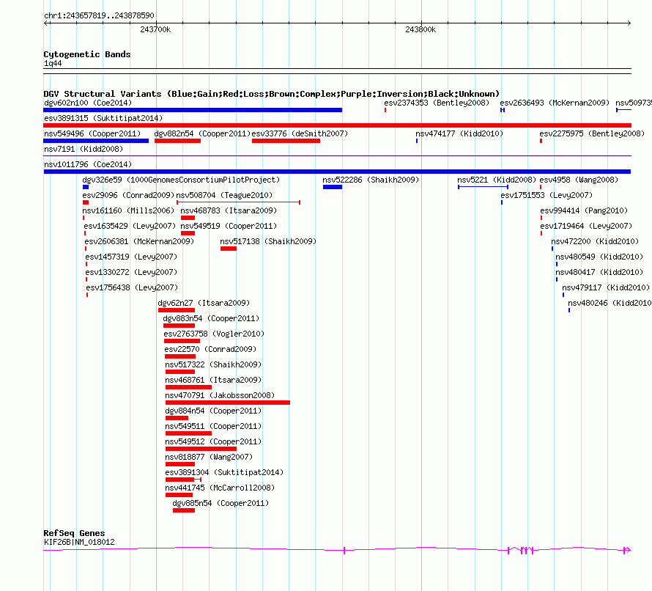This screenshot has width=652, height=591.
Task: Click esv2763758 (Vogler2010) label
Action: pyautogui.click(x=214, y=334)
